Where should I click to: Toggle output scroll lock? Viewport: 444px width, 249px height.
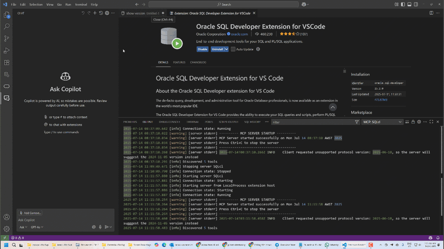point(413,122)
